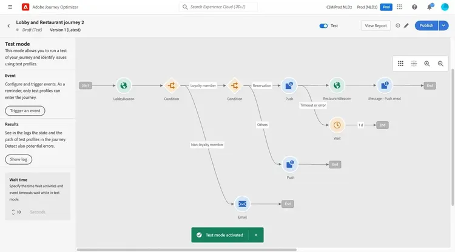The image size is (455, 252).
Task: Click the Timeout or error label
Action: pyautogui.click(x=313, y=105)
